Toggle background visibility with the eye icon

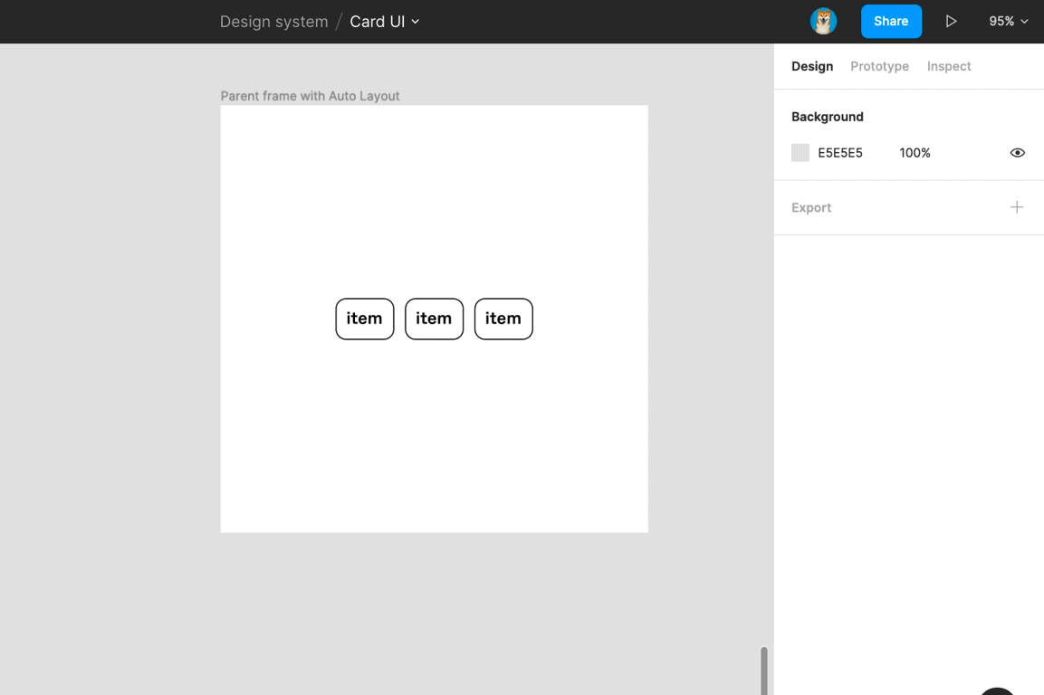click(x=1017, y=153)
